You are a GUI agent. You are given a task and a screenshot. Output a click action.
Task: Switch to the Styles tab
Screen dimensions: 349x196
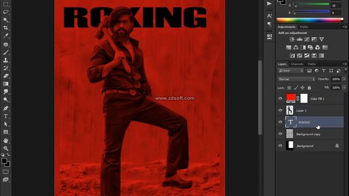coord(304,27)
